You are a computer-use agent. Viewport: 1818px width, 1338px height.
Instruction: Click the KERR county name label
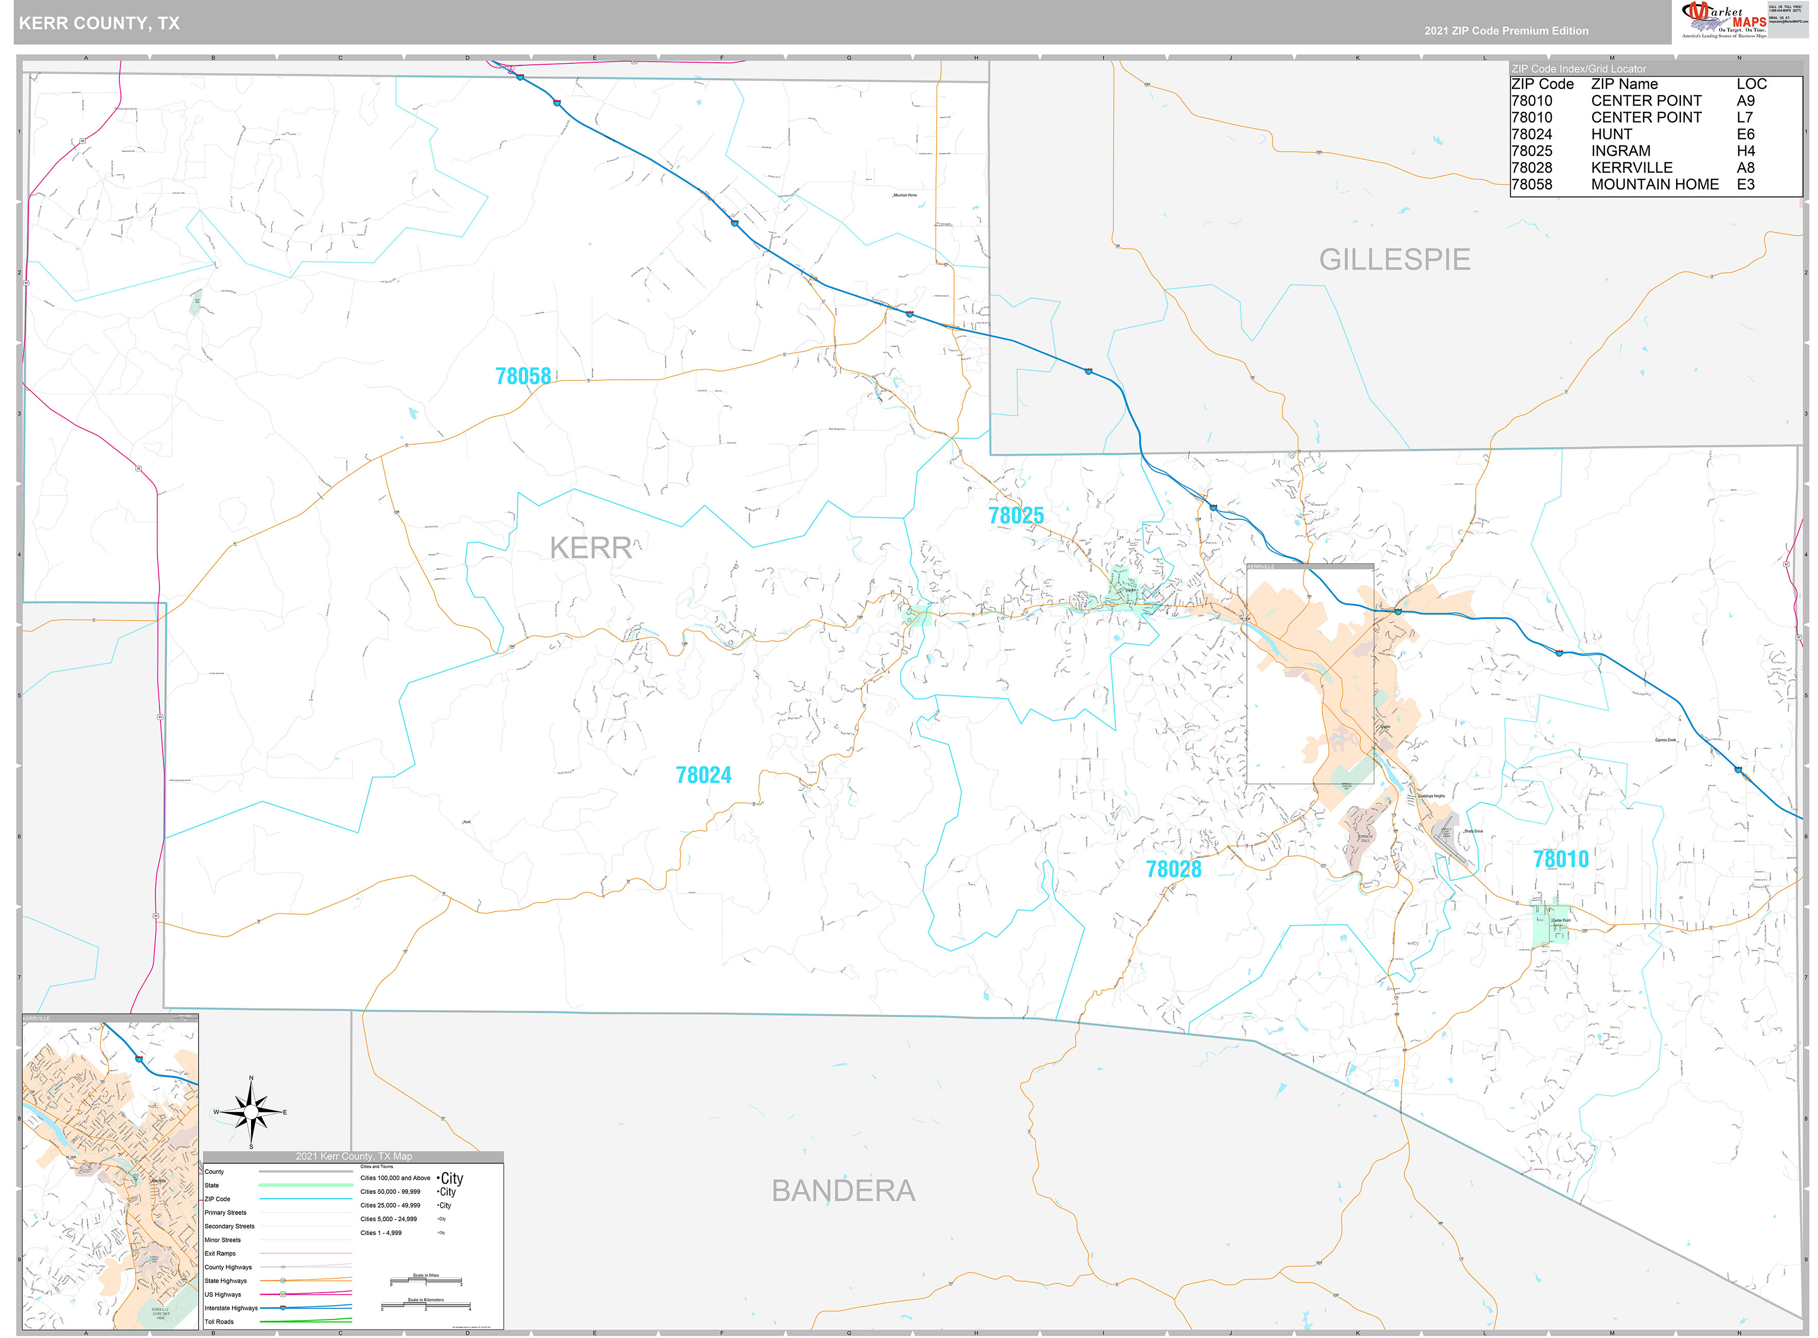click(x=590, y=548)
